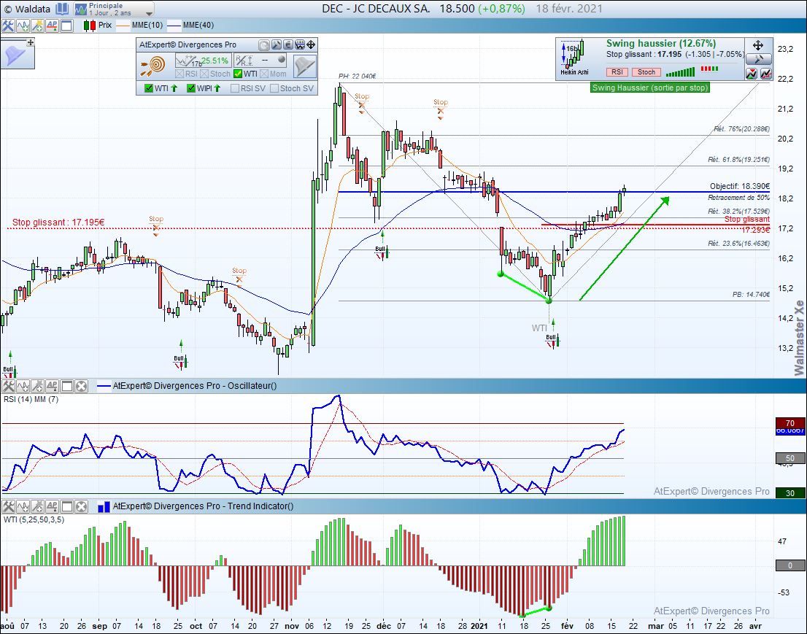Enable the Stoch SV checkbox
This screenshot has width=807, height=634.
point(274,88)
